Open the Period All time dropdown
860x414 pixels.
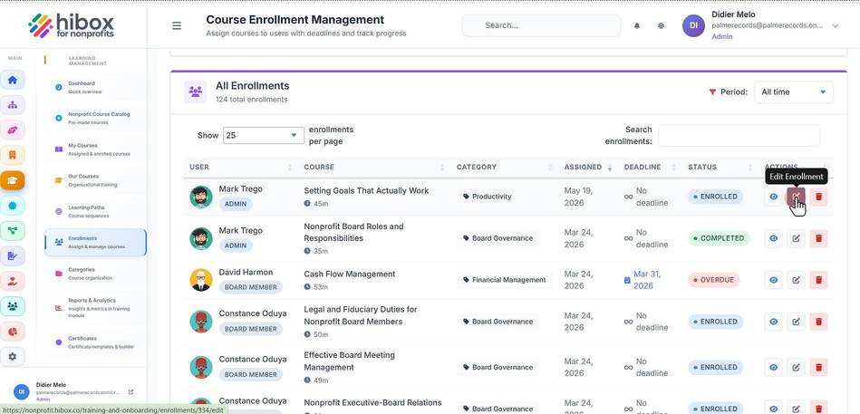tap(794, 92)
